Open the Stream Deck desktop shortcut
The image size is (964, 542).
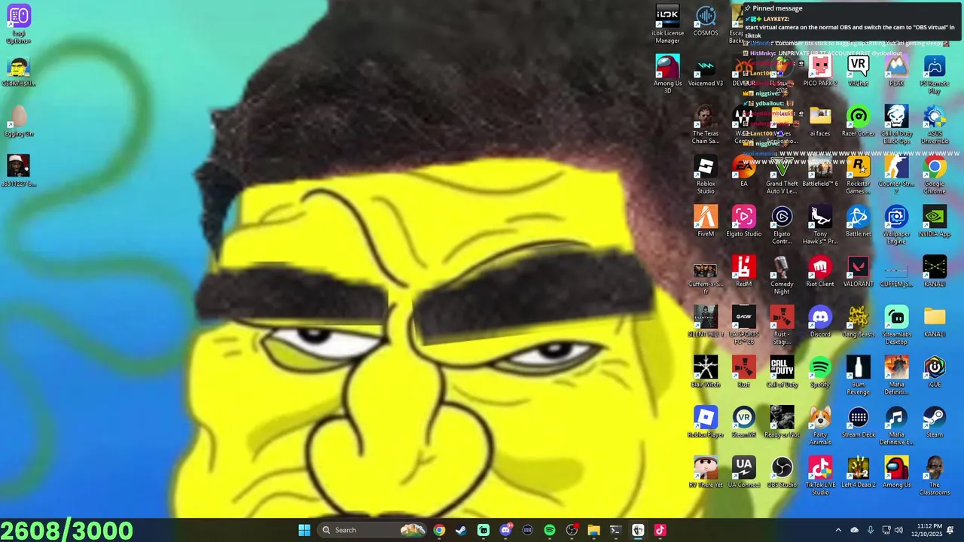[x=858, y=422]
